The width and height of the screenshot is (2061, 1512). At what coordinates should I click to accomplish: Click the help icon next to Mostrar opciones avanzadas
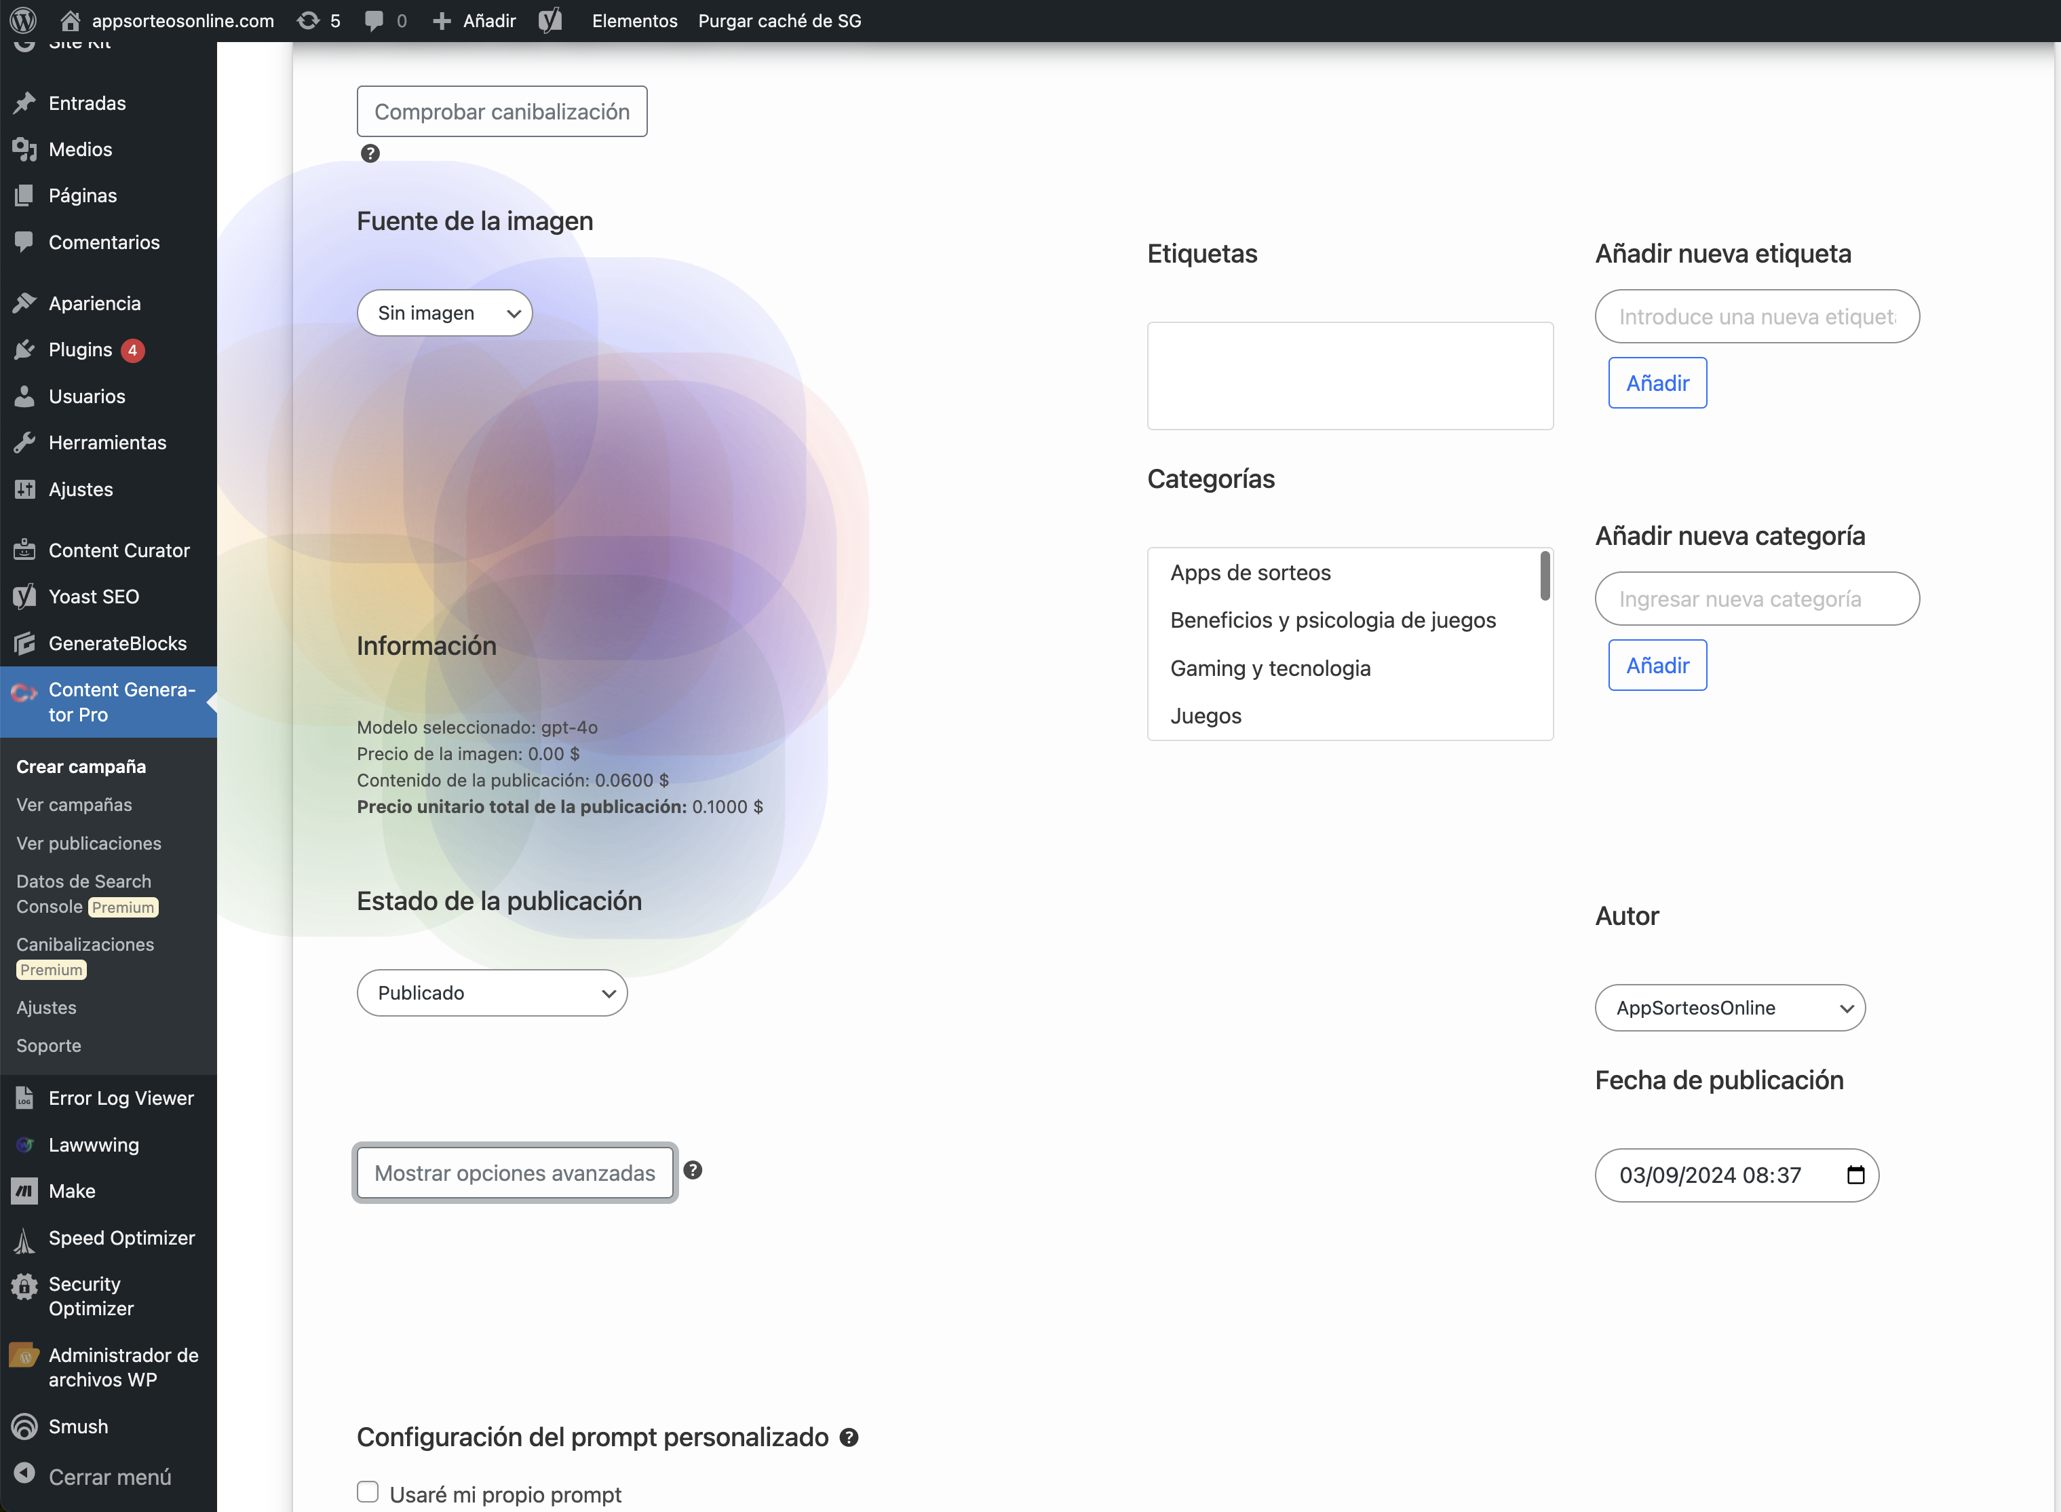click(693, 1170)
